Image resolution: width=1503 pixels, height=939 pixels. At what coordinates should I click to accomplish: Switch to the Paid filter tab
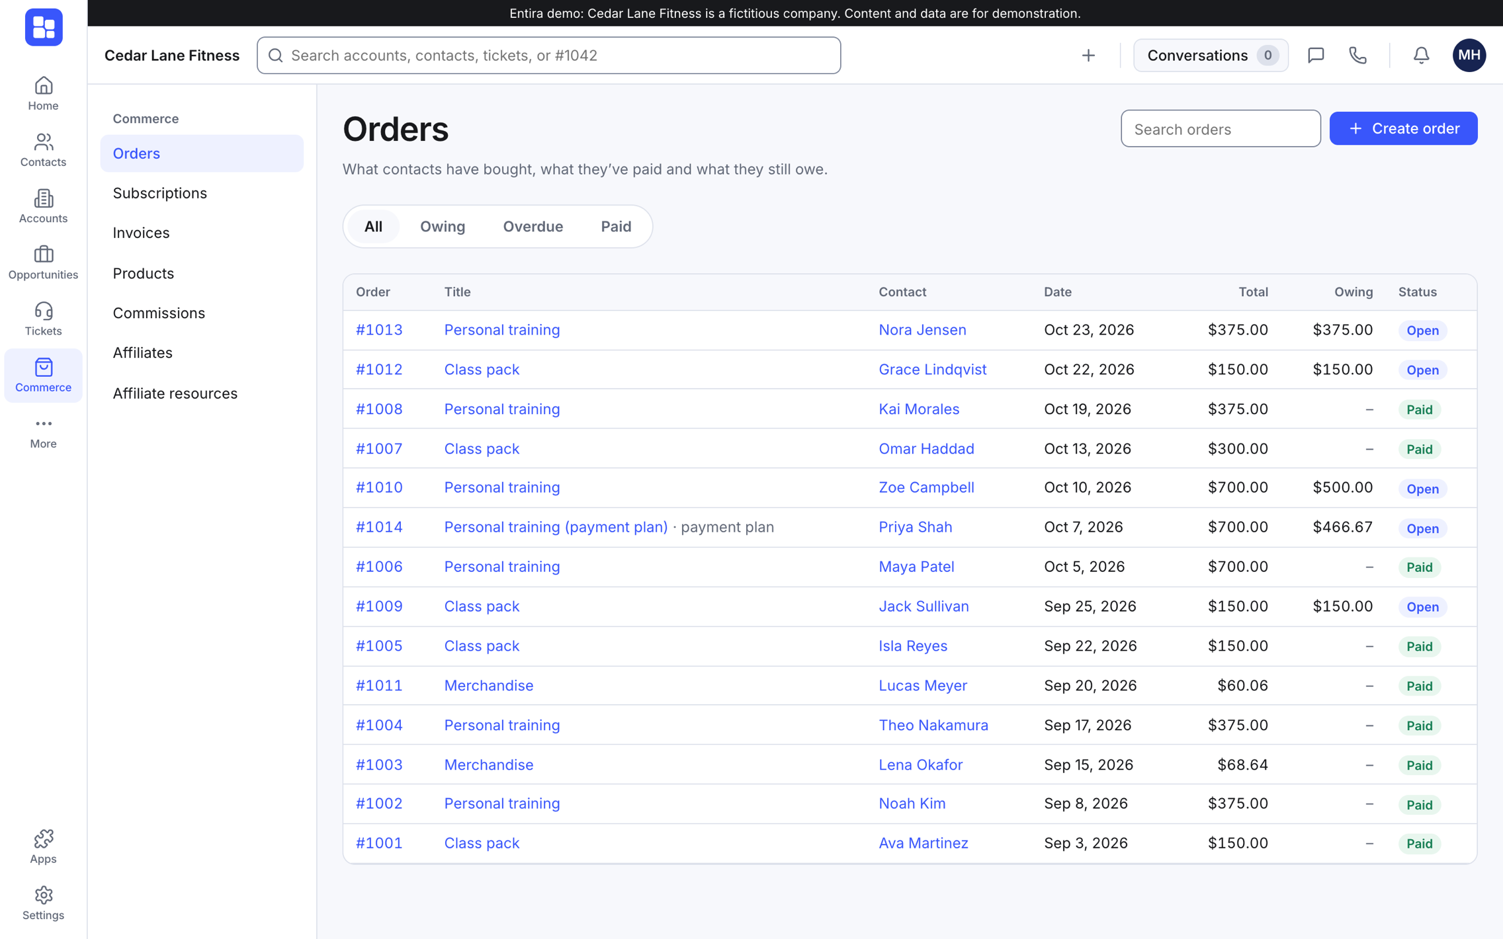(616, 226)
